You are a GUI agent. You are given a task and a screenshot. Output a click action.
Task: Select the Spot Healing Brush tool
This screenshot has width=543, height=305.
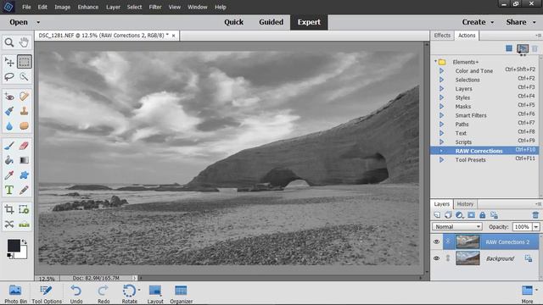(x=24, y=97)
